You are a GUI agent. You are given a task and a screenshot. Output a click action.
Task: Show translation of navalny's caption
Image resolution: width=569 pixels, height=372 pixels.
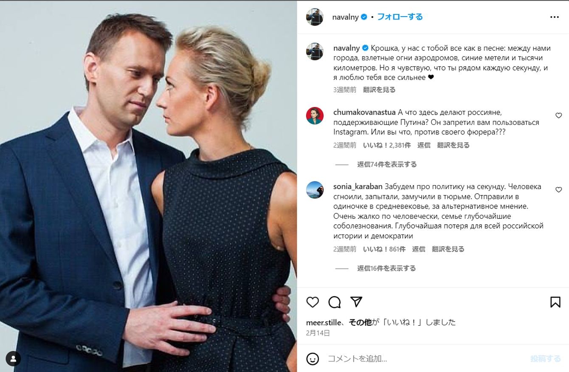click(x=379, y=90)
